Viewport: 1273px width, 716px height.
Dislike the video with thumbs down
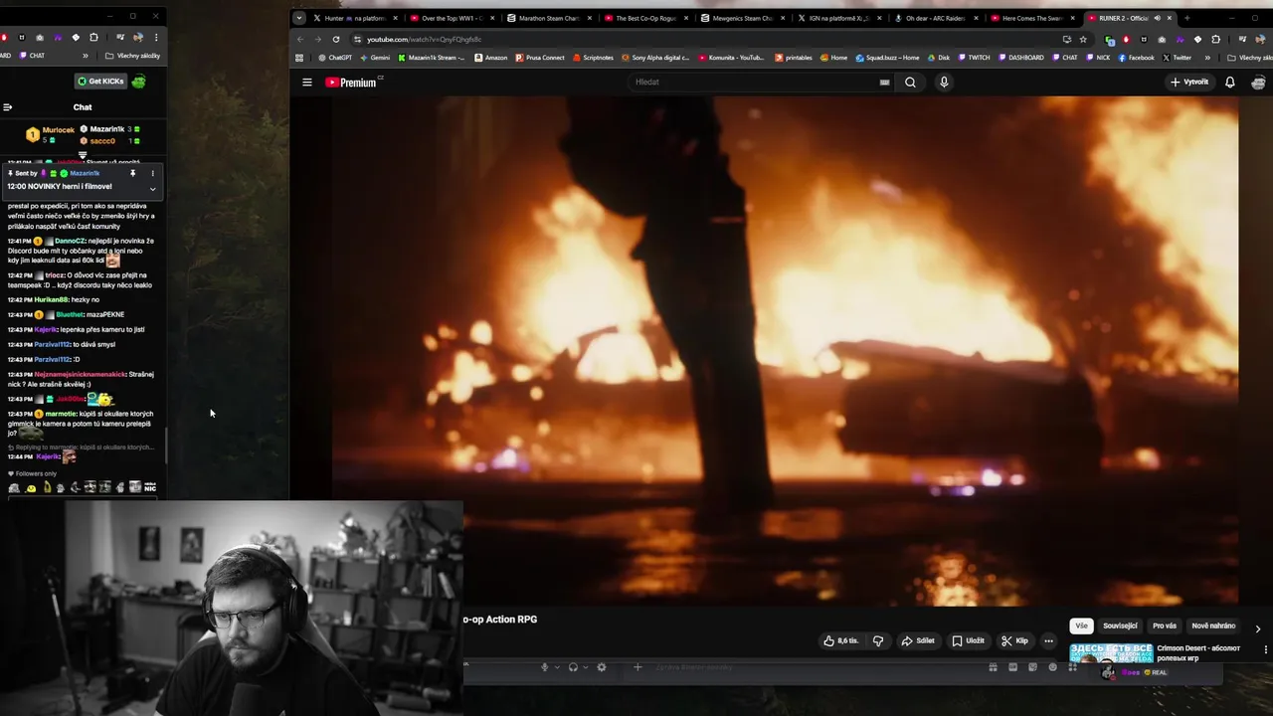(x=878, y=640)
